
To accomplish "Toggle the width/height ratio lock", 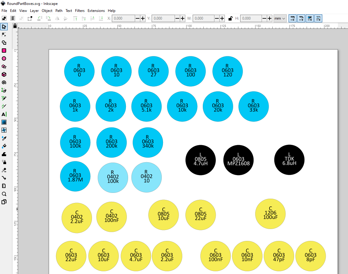I will pyautogui.click(x=230, y=18).
